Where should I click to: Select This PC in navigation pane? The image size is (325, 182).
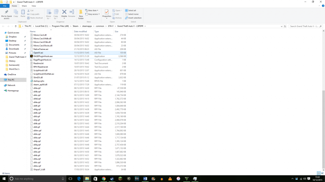click(11, 80)
